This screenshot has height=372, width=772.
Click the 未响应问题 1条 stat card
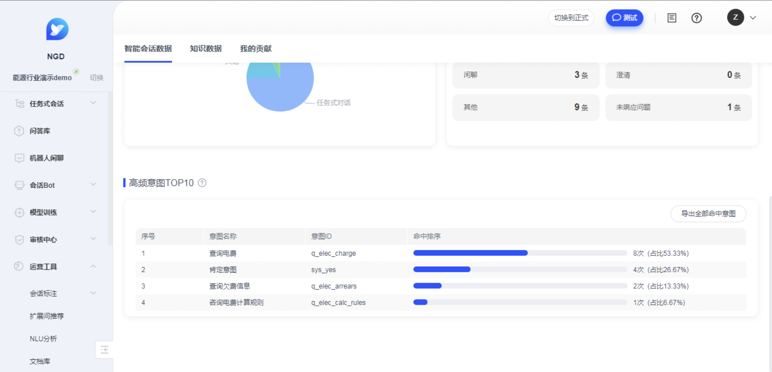coord(678,107)
